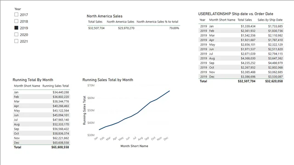Tick the 2018 year checkbox
Viewport: 294px width, 165px height.
coord(17,21)
